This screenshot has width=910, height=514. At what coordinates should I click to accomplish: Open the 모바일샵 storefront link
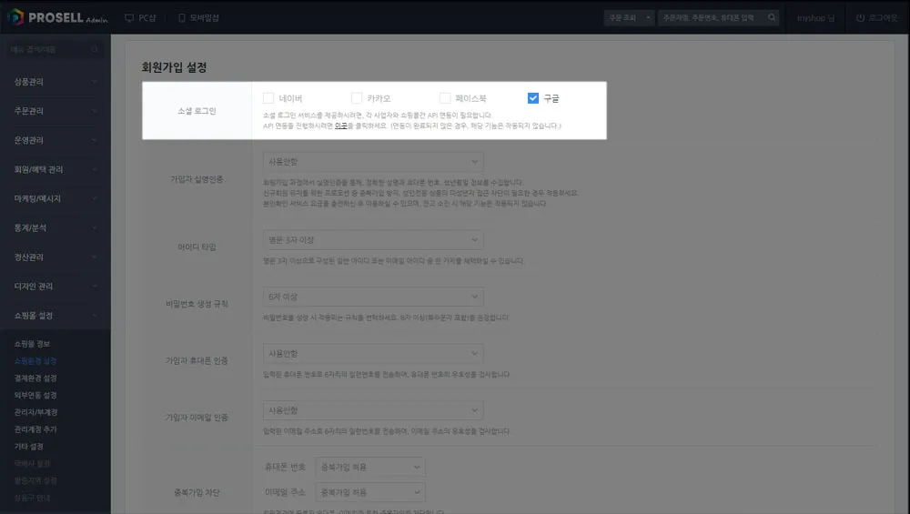click(198, 18)
